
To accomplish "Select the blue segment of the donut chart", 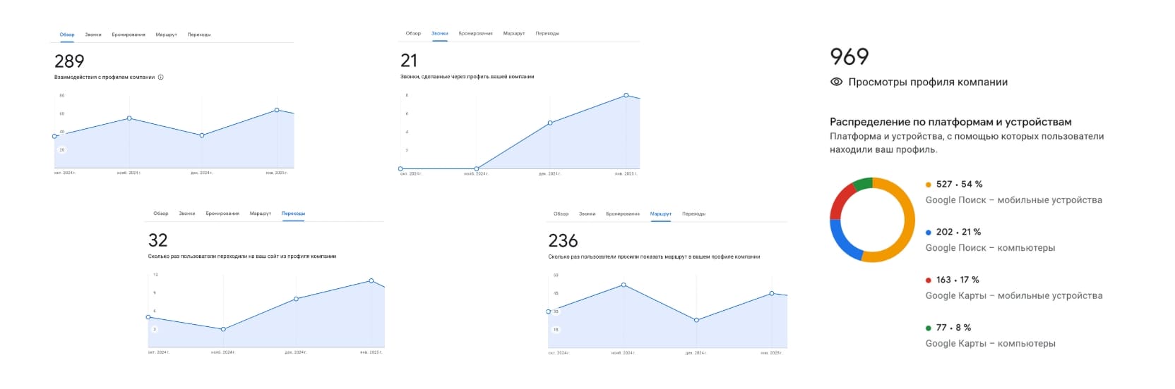I will 843,241.
